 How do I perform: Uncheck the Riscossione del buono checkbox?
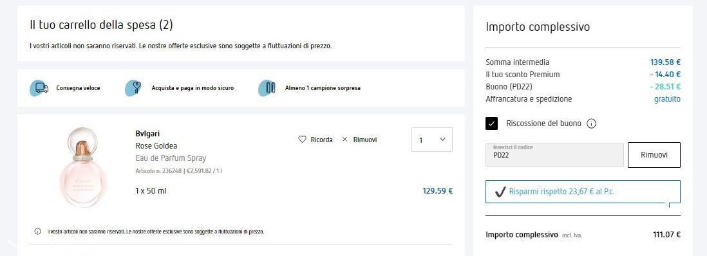click(x=491, y=123)
